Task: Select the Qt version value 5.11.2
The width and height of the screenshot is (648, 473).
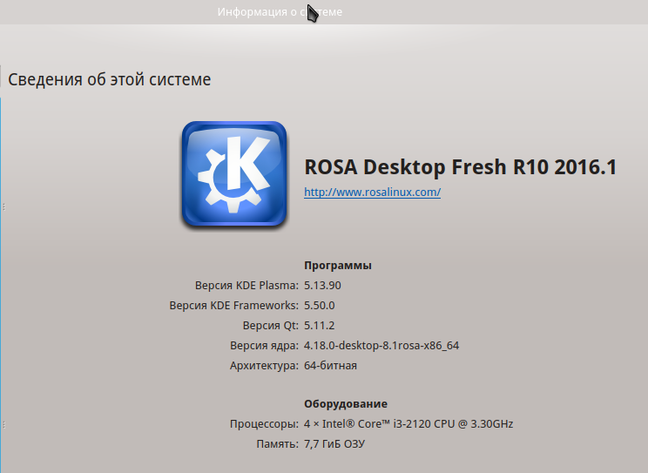Action: click(x=320, y=326)
